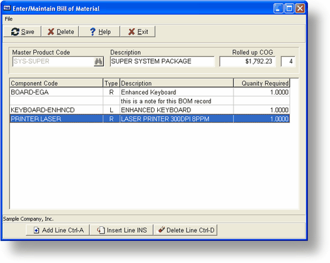Click the BOM note line text
Image resolution: width=330 pixels, height=263 pixels.
[x=166, y=101]
